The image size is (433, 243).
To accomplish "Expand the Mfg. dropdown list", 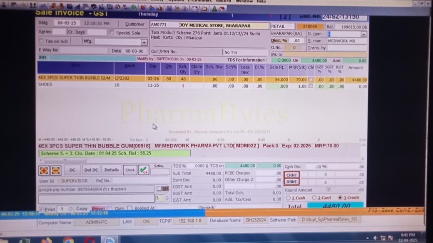I will click(x=144, y=42).
